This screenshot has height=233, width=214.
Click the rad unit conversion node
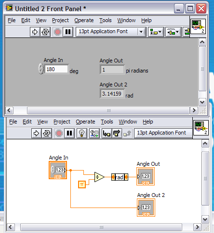point(120,177)
